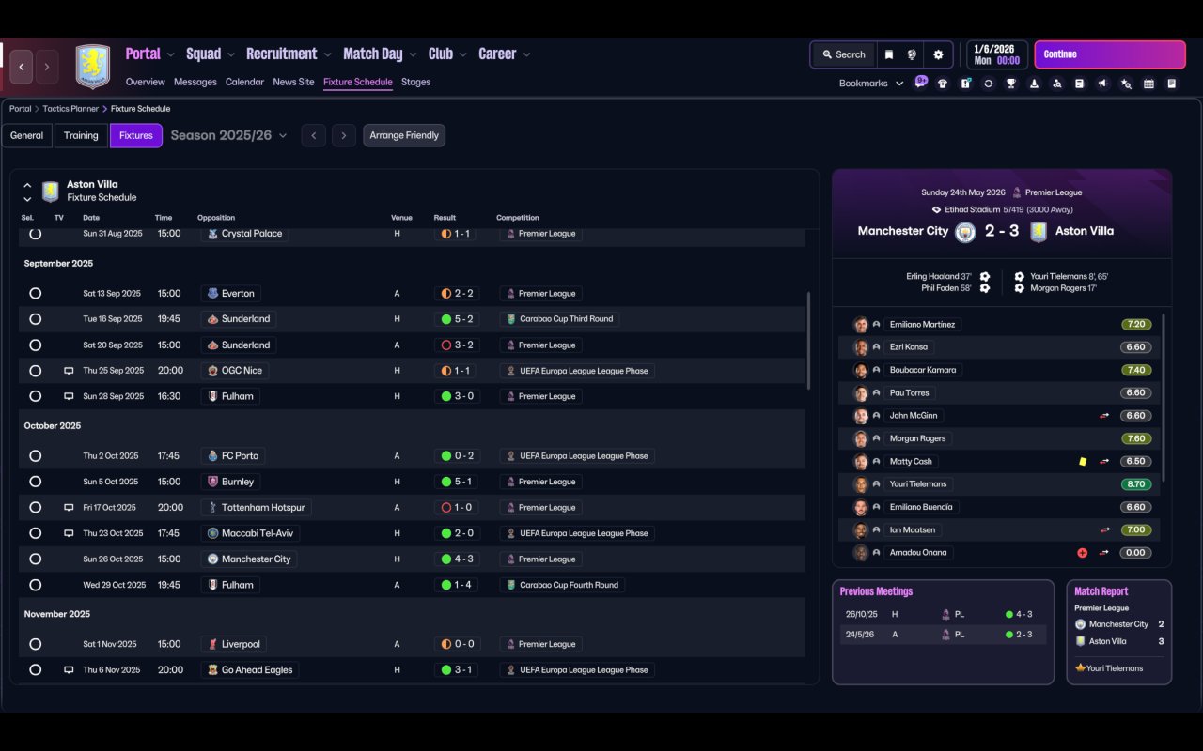This screenshot has height=751, width=1203.
Task: Go to the previous season arrow
Action: click(314, 136)
